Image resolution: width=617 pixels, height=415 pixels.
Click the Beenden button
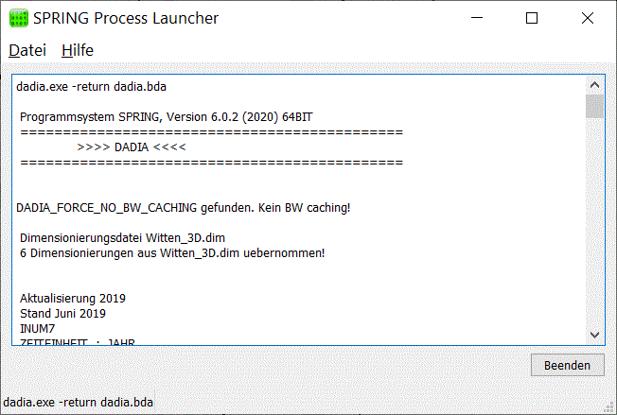point(567,365)
